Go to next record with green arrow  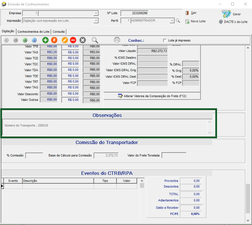pyautogui.click(x=25, y=40)
